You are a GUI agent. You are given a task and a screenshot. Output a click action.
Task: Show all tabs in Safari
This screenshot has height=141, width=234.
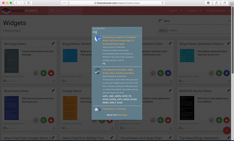(x=225, y=3)
